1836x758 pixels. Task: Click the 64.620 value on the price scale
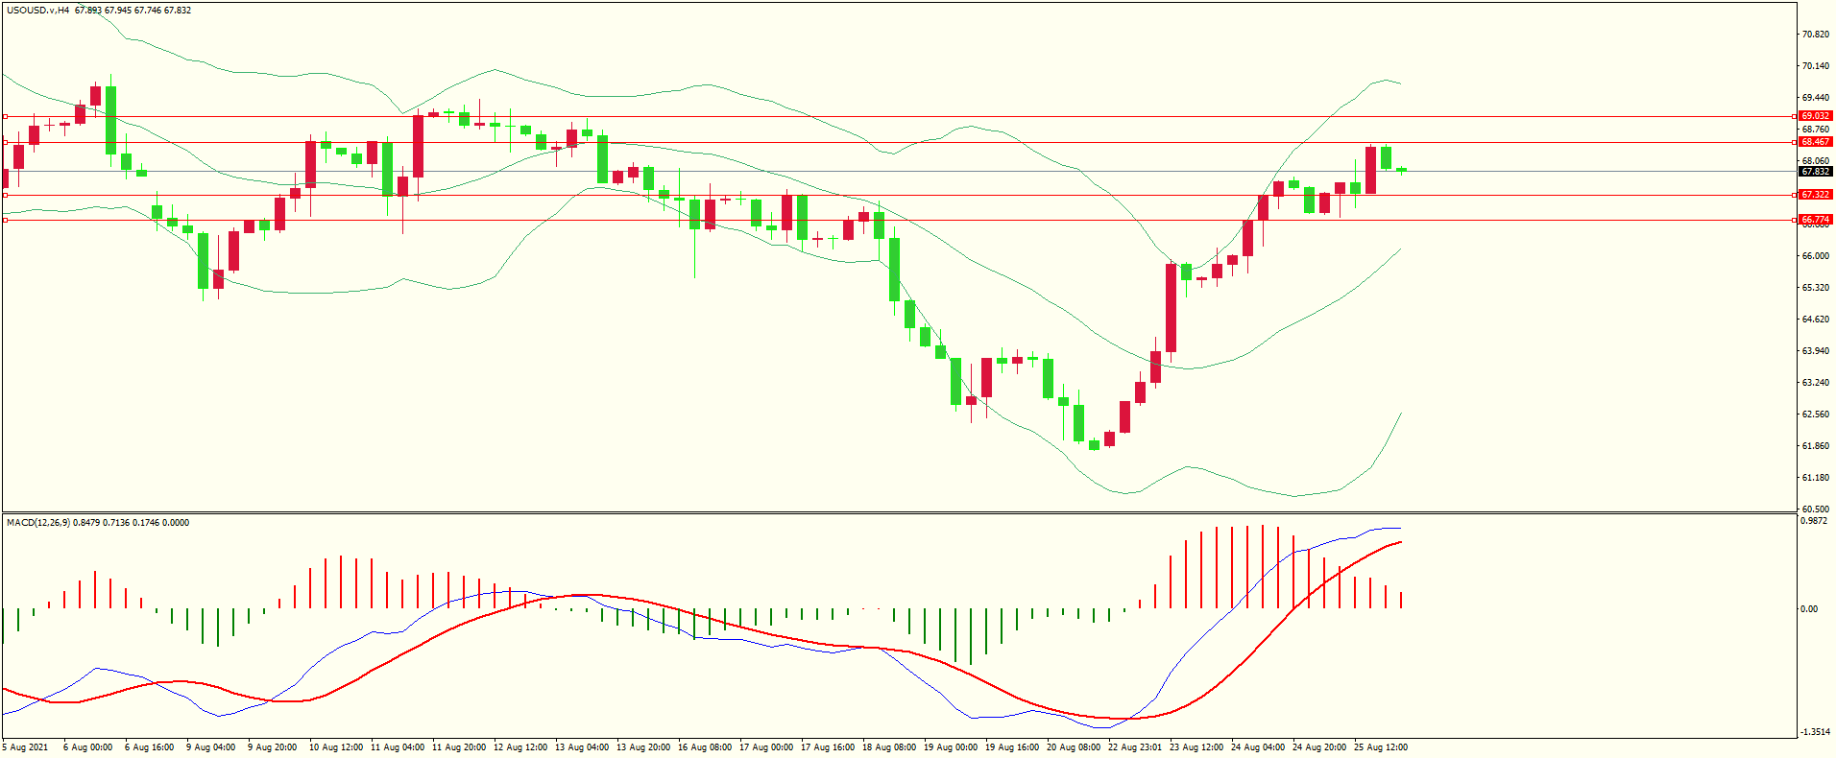click(x=1815, y=320)
